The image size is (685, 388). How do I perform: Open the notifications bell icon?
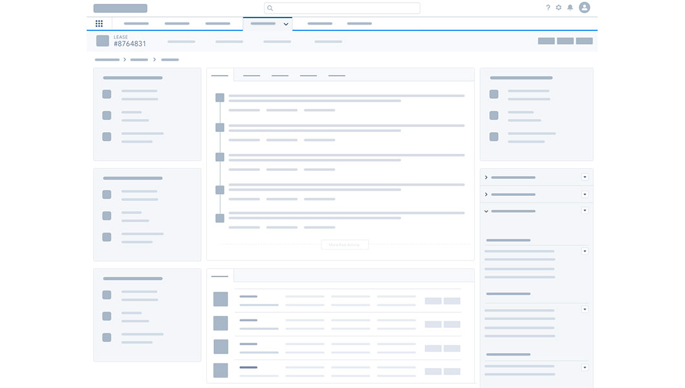tap(571, 8)
